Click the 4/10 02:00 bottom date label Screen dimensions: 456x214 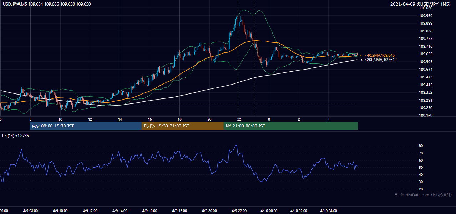pyautogui.click(x=299, y=210)
